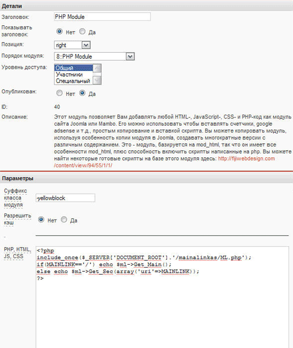Open the Позиция dropdown showing 'right'

(72, 45)
